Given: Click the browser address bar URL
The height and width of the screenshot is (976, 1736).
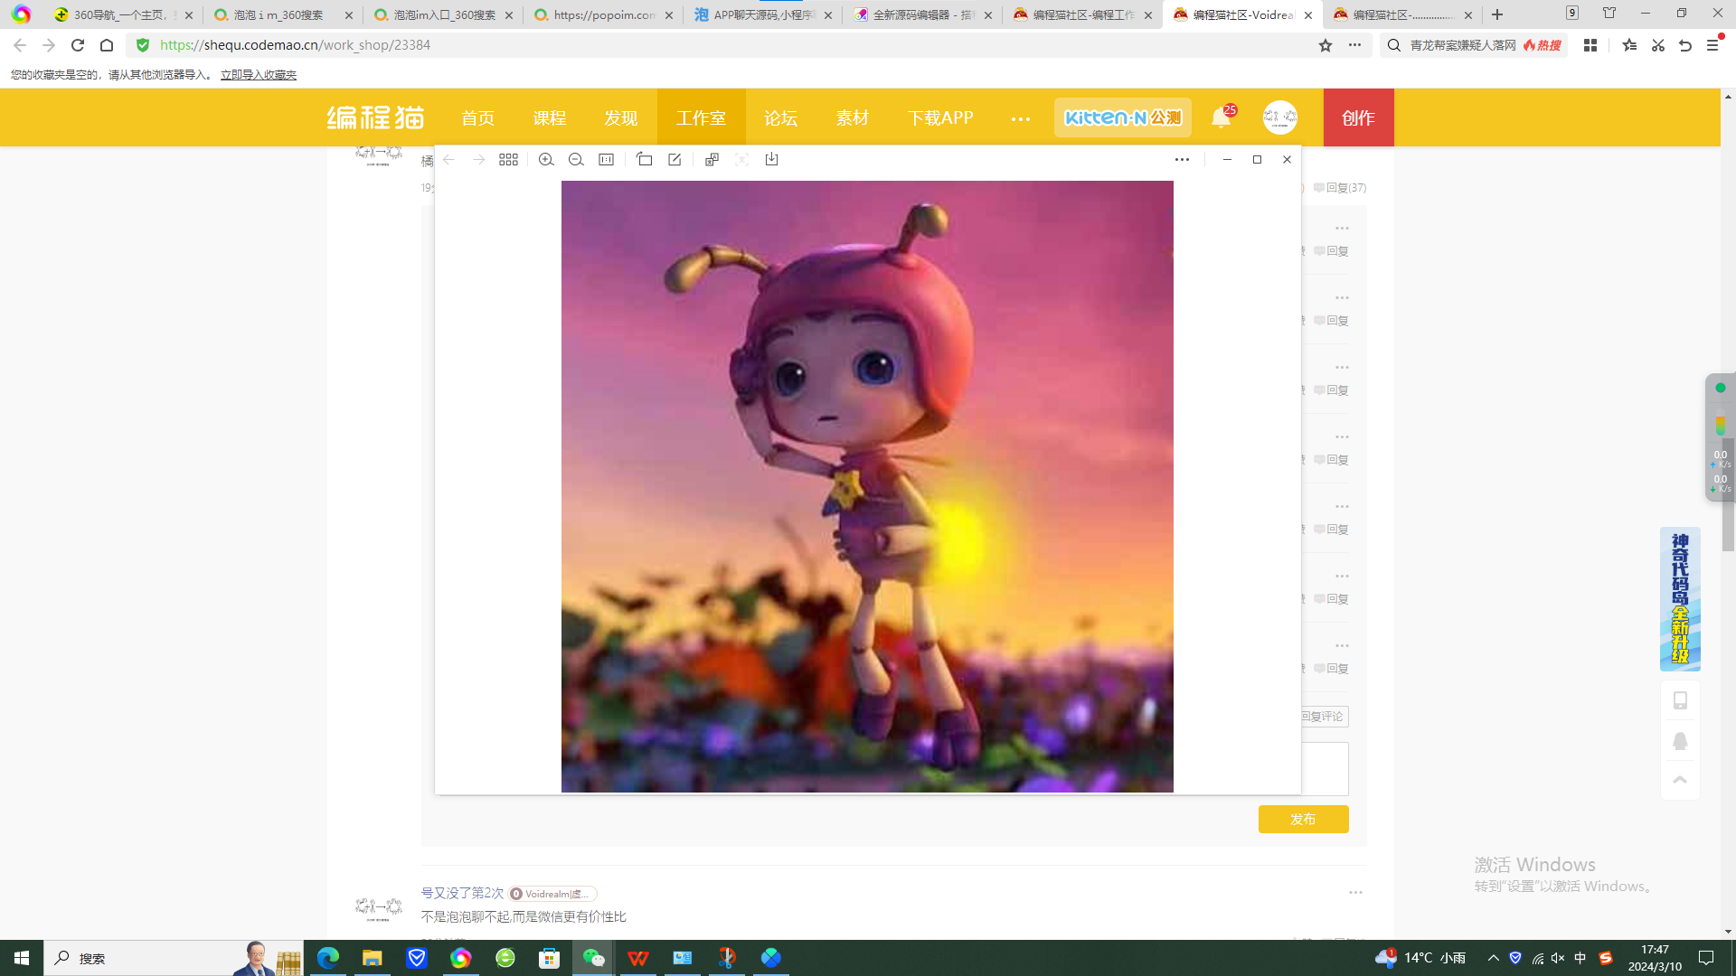Looking at the screenshot, I should coord(295,45).
